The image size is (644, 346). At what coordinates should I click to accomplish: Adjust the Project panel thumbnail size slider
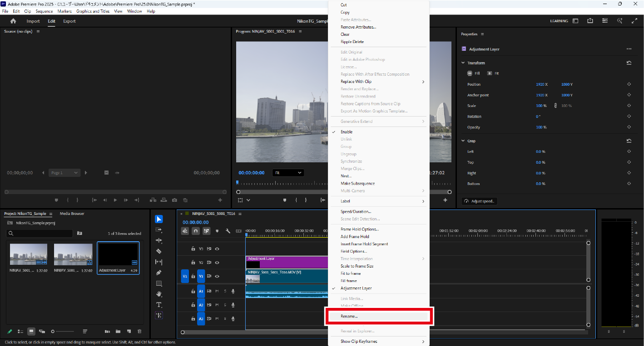[54, 331]
